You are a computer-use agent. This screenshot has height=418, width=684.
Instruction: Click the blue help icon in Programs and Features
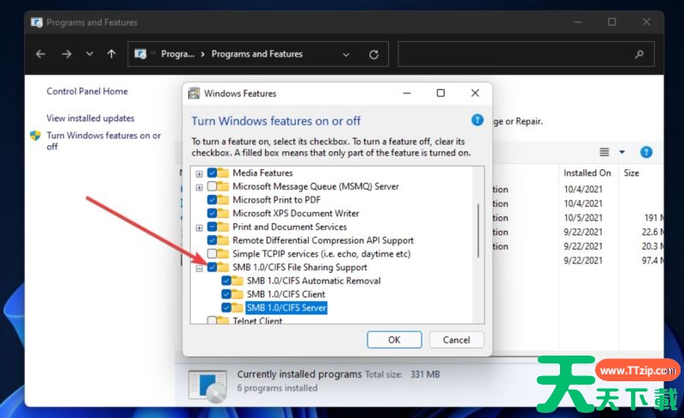pyautogui.click(x=646, y=152)
